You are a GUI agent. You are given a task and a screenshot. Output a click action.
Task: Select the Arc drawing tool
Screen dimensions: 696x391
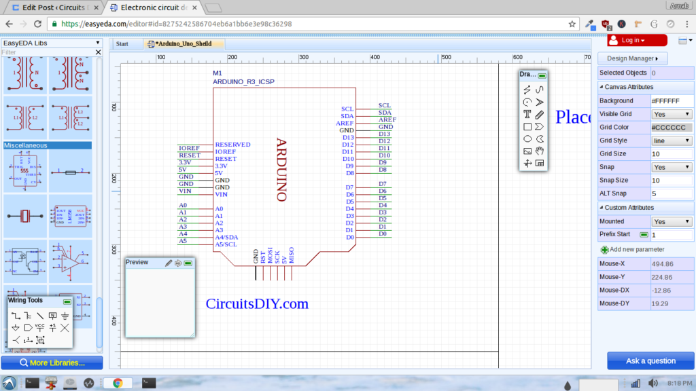[x=527, y=103]
